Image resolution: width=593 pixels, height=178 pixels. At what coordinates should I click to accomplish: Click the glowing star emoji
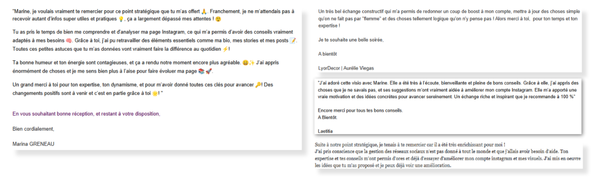(155, 93)
